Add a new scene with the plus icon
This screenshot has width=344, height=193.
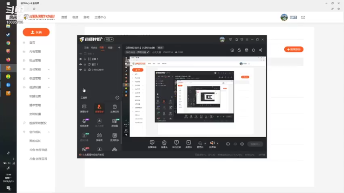click(119, 48)
